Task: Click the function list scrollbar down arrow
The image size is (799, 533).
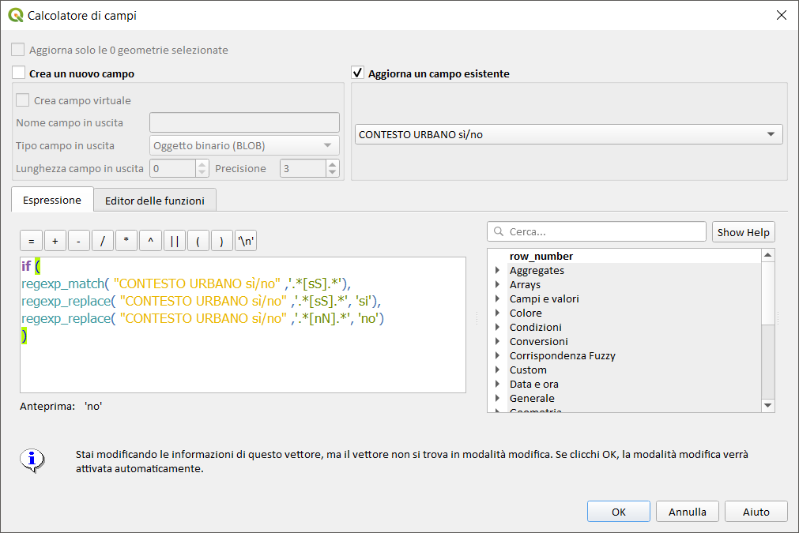Action: click(x=768, y=406)
